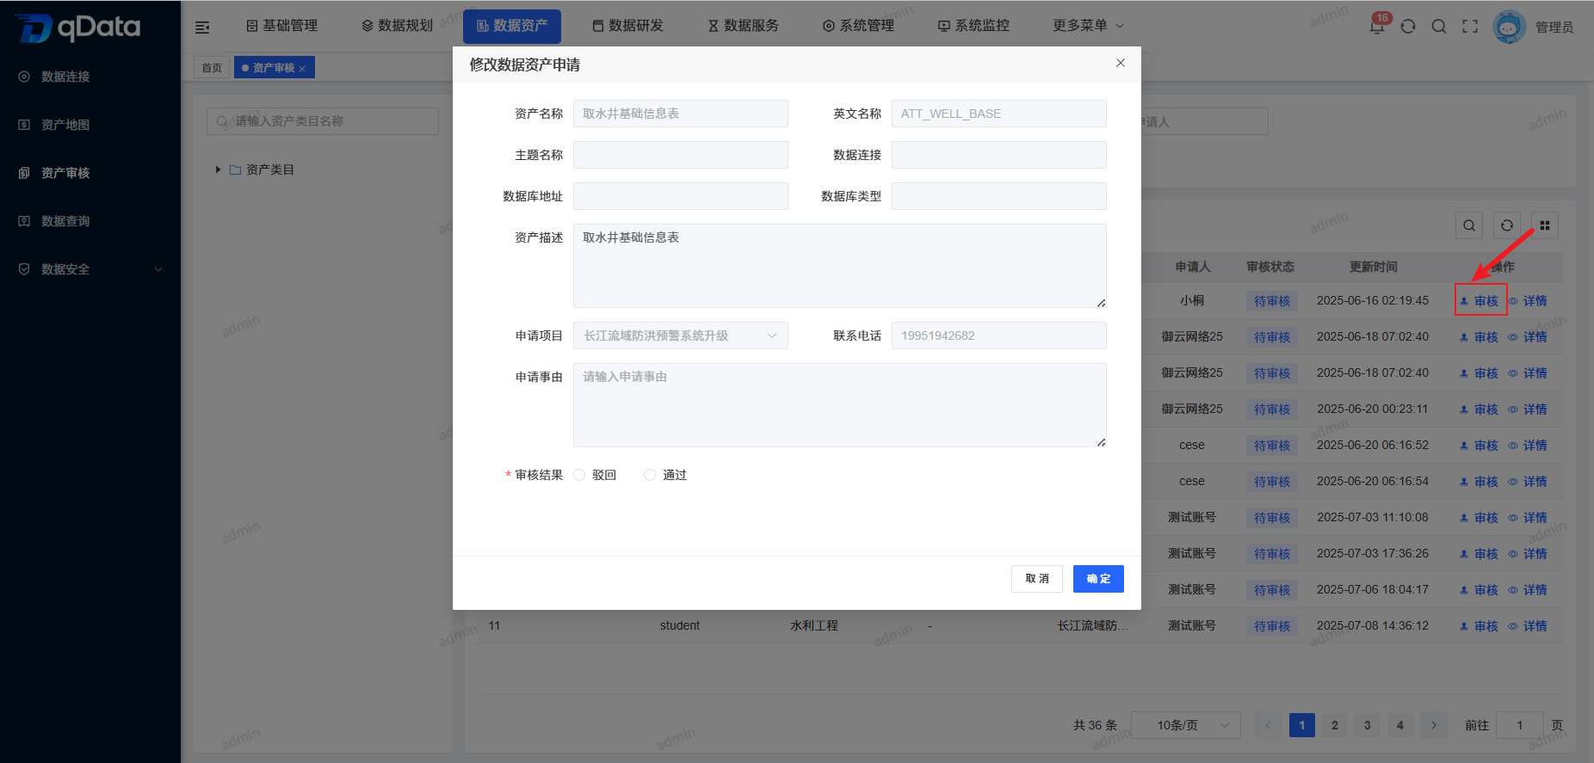Screen dimensions: 1594x763
Task: Toggle fullscreen mode icon in header
Action: tap(1470, 27)
